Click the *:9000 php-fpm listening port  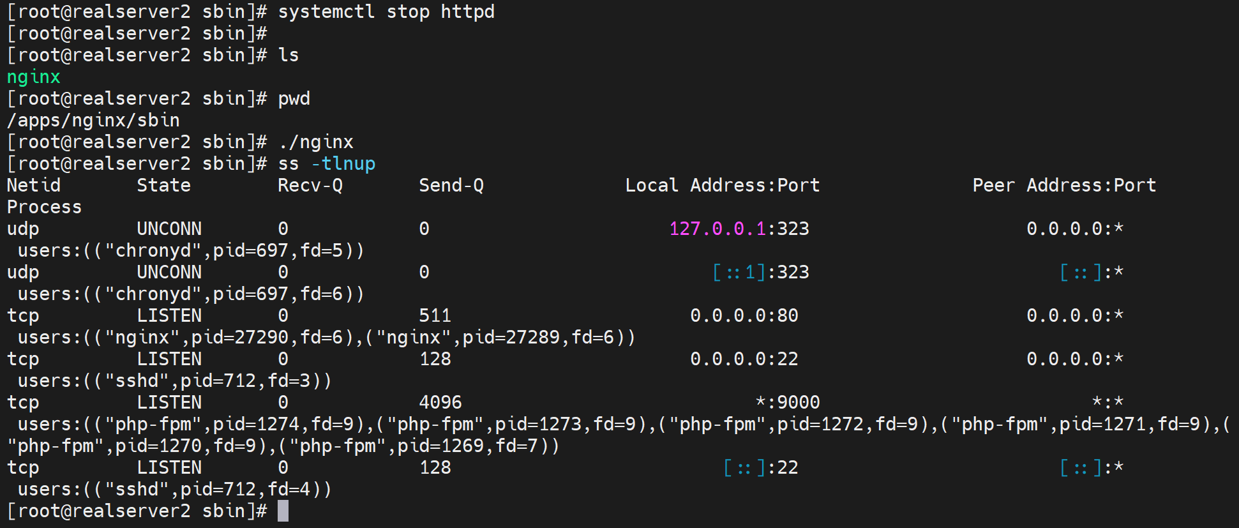(x=787, y=402)
